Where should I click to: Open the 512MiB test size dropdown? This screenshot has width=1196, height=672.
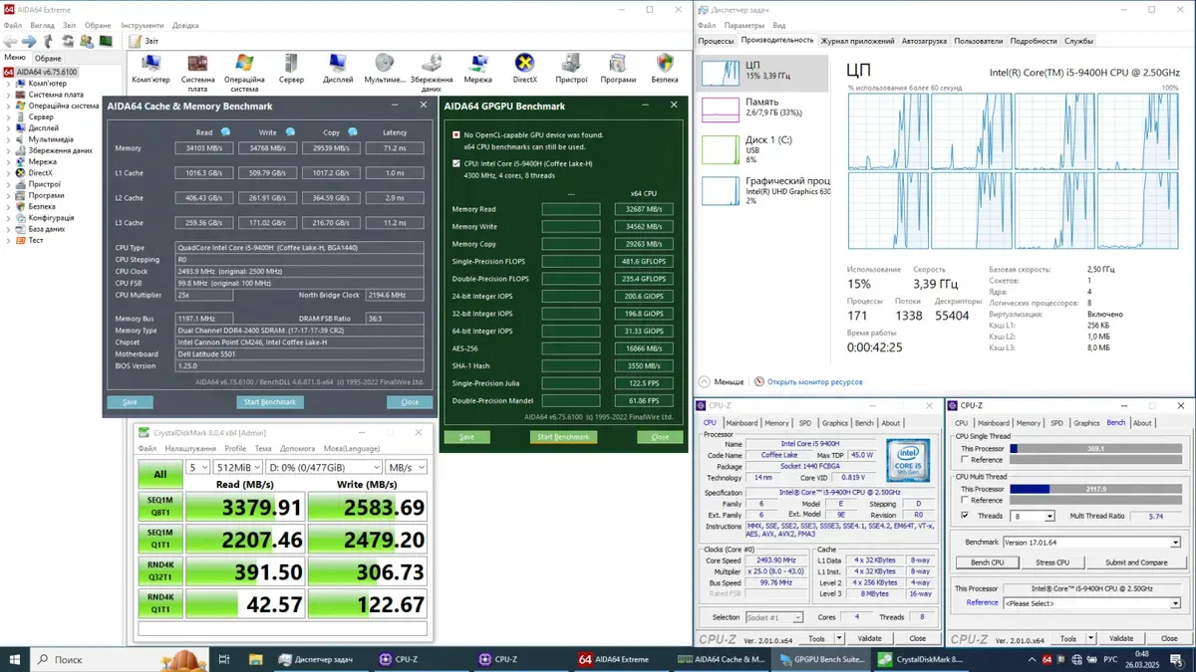pos(236,467)
